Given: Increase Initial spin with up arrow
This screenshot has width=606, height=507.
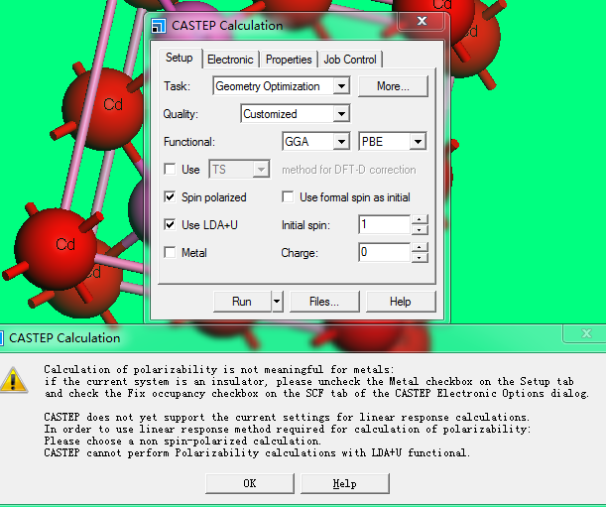Looking at the screenshot, I should point(420,220).
